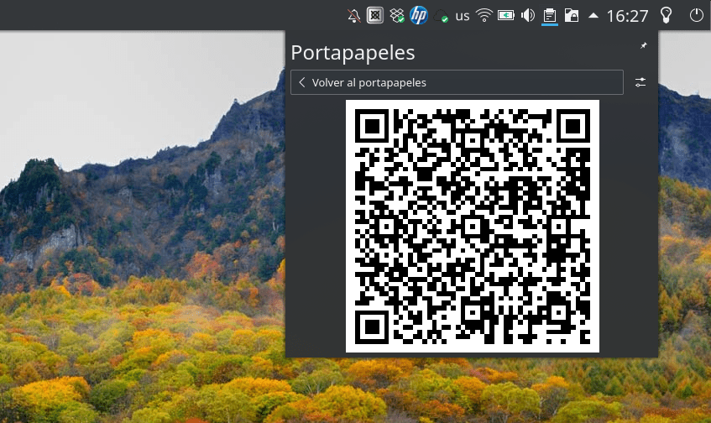Open the Dropbox tray icon
Image resolution: width=711 pixels, height=423 pixels.
coord(397,16)
